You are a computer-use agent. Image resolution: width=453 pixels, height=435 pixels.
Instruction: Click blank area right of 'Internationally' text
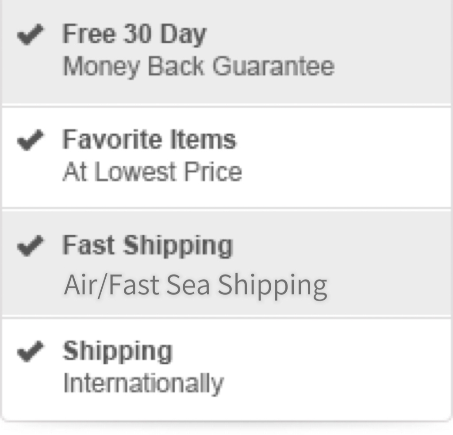click(x=336, y=383)
